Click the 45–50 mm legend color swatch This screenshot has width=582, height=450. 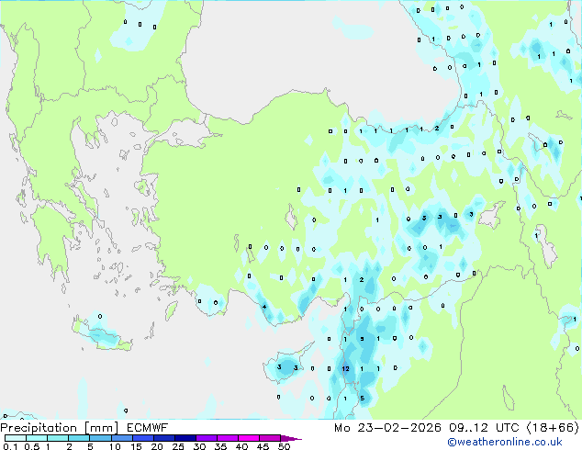[270, 438]
